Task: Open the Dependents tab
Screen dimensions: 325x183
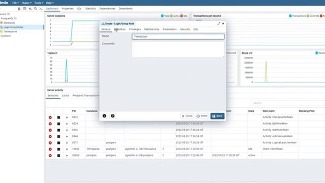Action: [x=125, y=9]
